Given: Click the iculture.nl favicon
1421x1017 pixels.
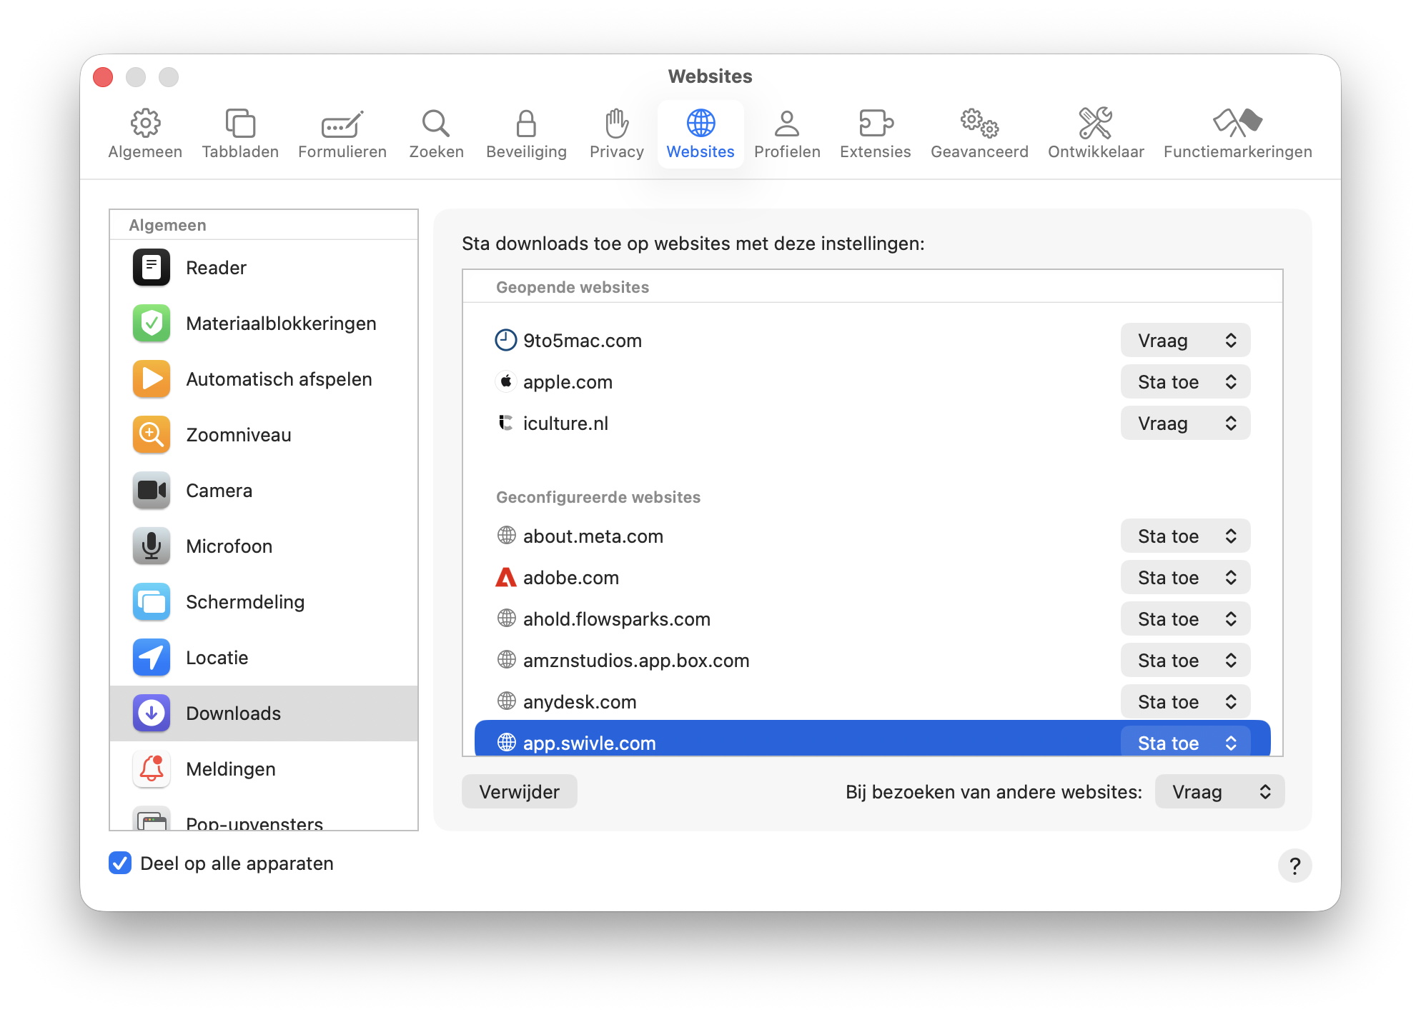Looking at the screenshot, I should (x=506, y=423).
